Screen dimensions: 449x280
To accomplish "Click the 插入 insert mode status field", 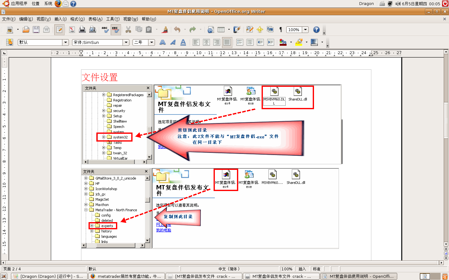I will 302,269.
